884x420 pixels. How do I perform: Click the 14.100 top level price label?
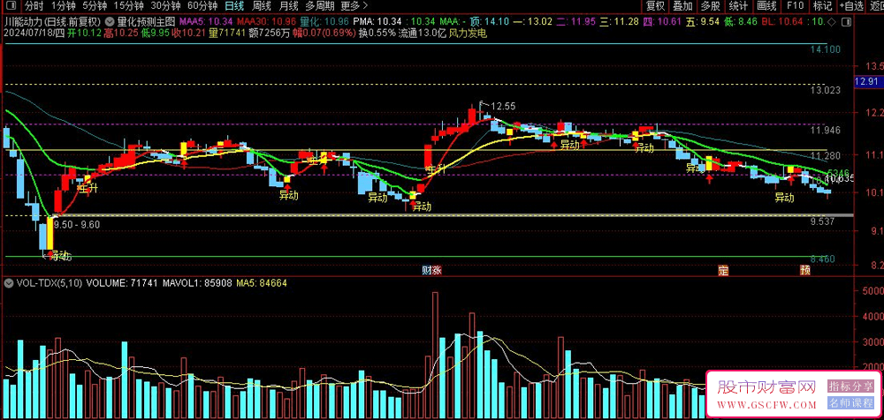point(826,50)
